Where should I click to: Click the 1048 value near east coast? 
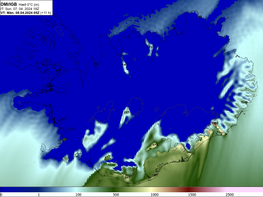(x=244, y=102)
